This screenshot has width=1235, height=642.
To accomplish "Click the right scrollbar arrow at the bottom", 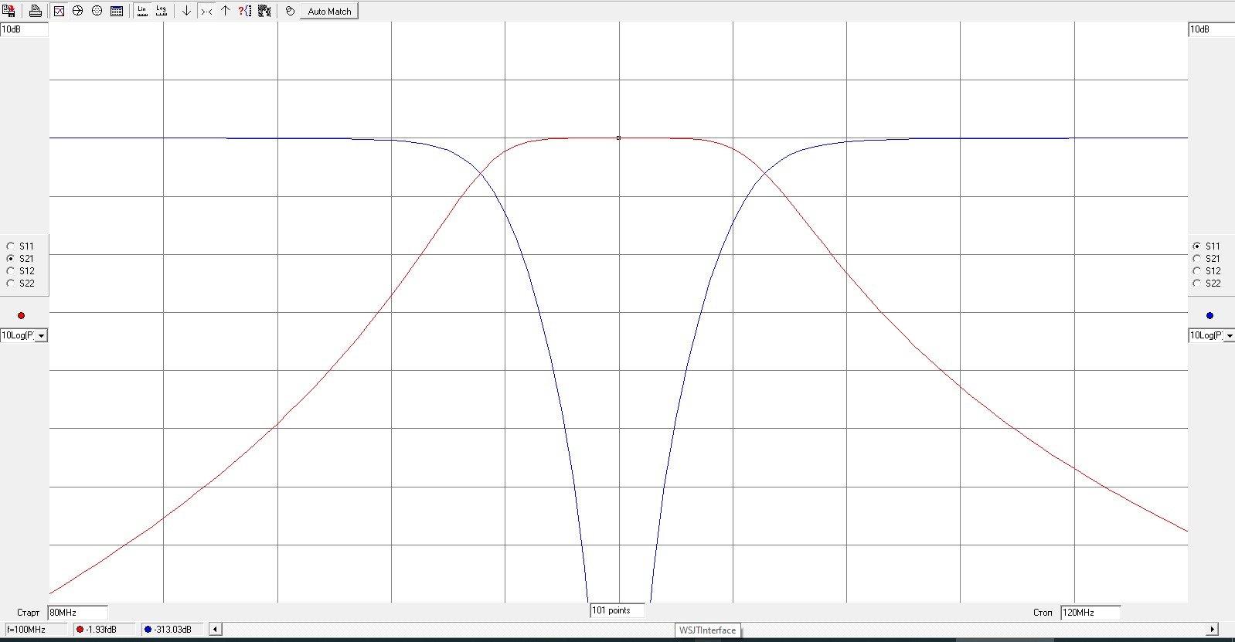I will 1212,630.
